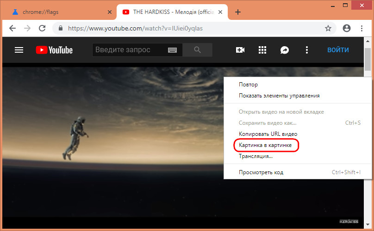Viewport: 374px width, 231px height.
Task: Go to YouTube home via the logo
Action: pyautogui.click(x=54, y=50)
